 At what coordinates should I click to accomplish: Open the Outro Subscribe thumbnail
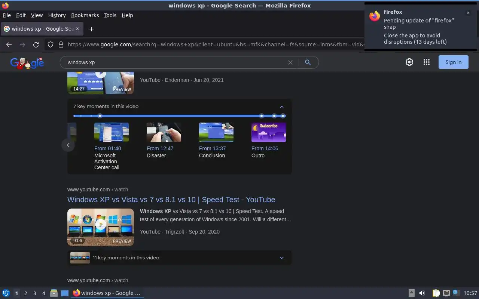tap(269, 132)
